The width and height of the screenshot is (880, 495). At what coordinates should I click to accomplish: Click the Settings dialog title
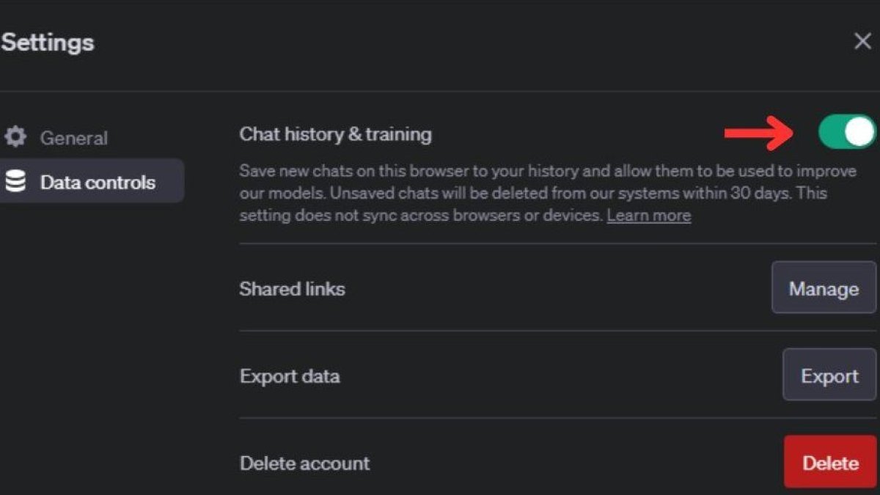[47, 42]
